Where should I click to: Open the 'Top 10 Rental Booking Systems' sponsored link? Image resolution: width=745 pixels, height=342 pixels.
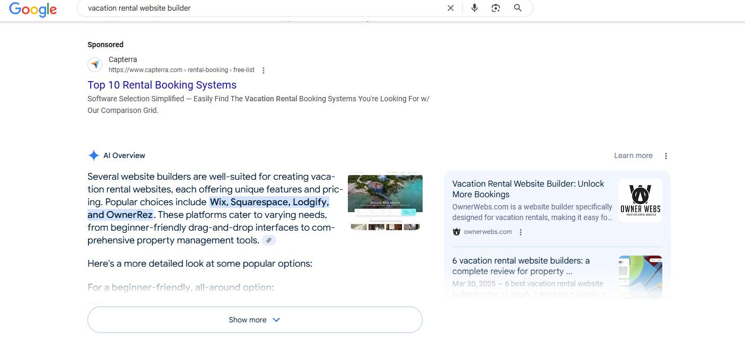(x=162, y=85)
